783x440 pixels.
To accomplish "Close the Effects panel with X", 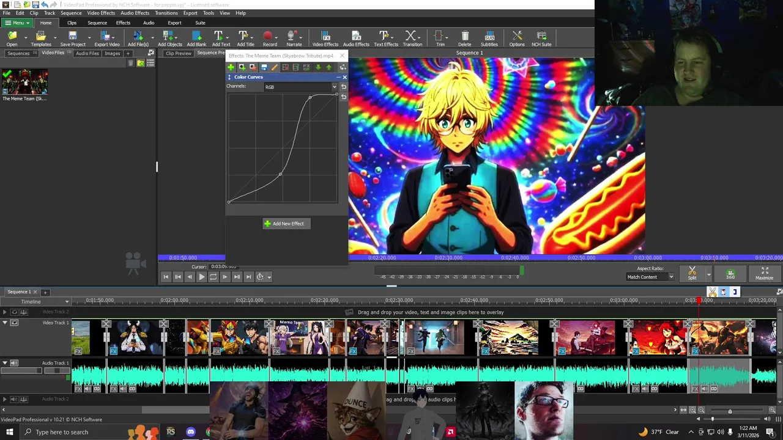I will pos(342,56).
